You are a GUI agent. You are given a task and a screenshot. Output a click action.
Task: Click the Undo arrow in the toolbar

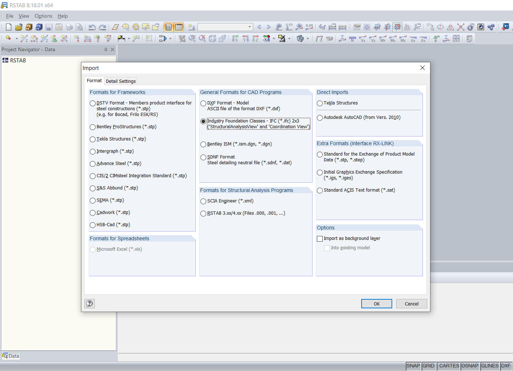pos(93,27)
